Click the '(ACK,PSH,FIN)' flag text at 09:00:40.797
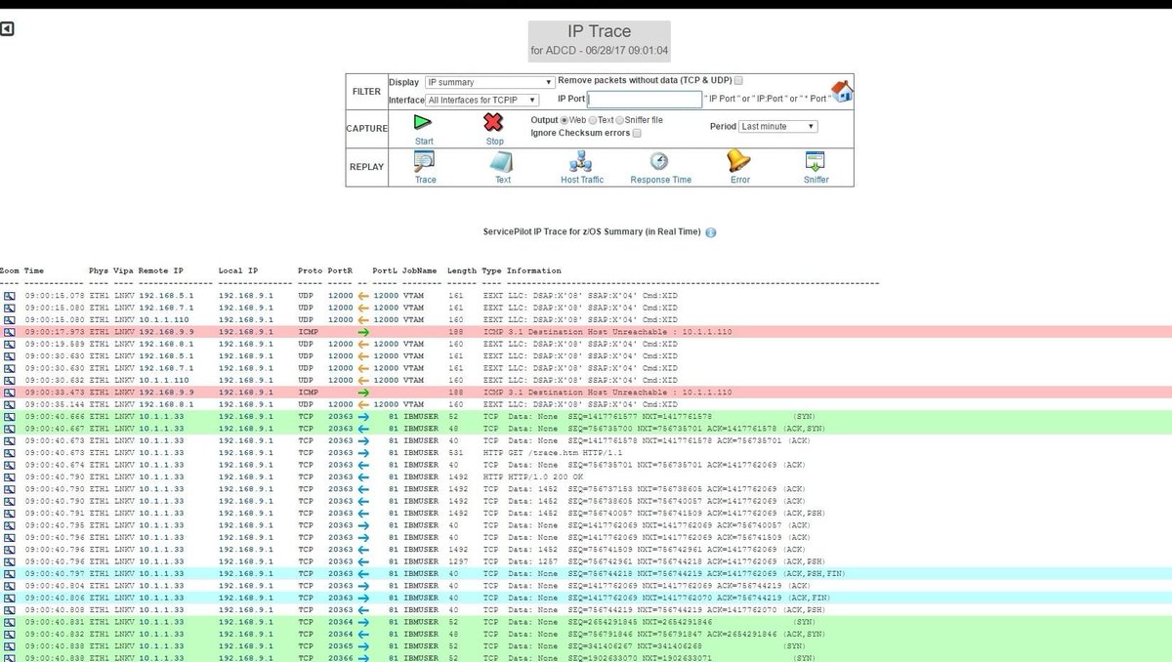Image resolution: width=1172 pixels, height=662 pixels. tap(816, 573)
